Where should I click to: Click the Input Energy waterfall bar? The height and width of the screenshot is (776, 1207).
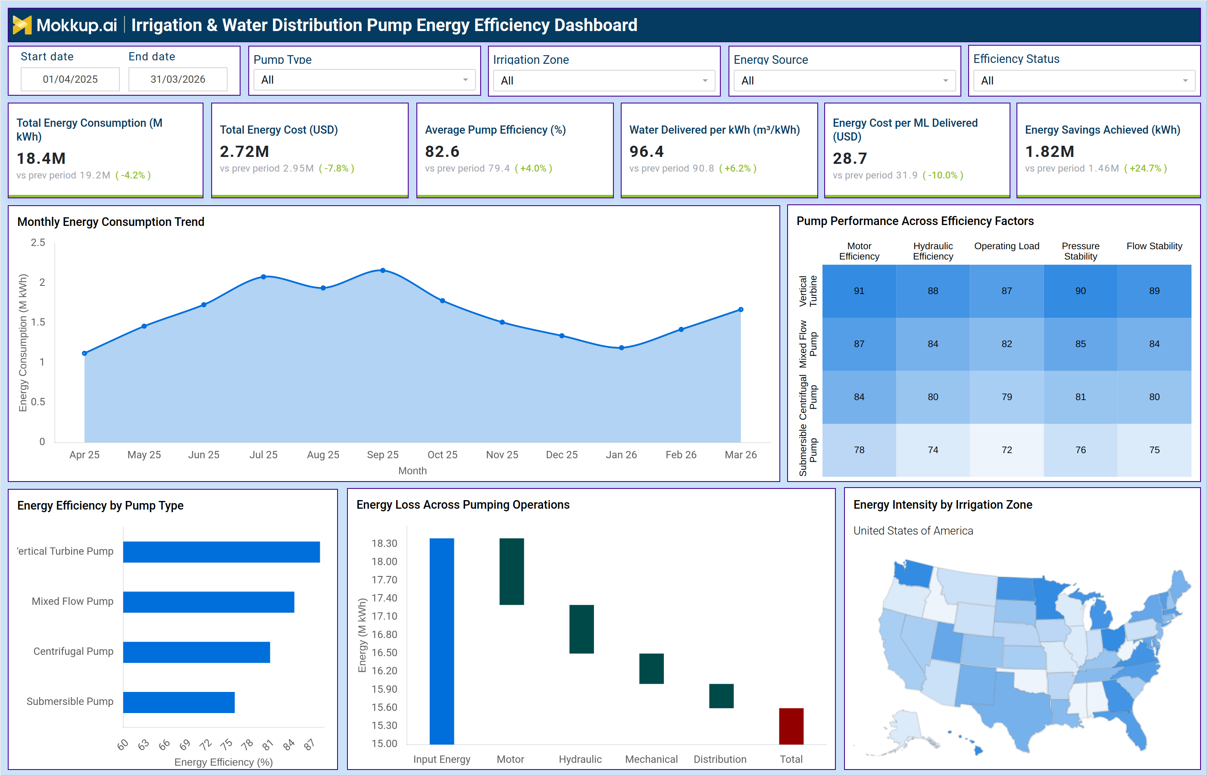[x=442, y=641]
